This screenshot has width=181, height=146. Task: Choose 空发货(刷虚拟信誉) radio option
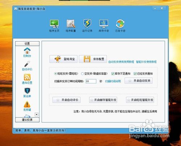pos(94,74)
